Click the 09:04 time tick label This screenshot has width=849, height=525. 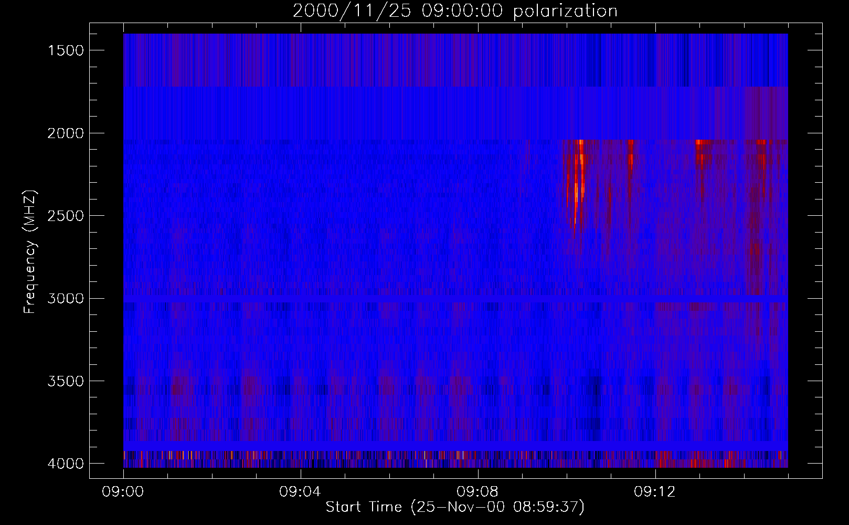click(301, 492)
